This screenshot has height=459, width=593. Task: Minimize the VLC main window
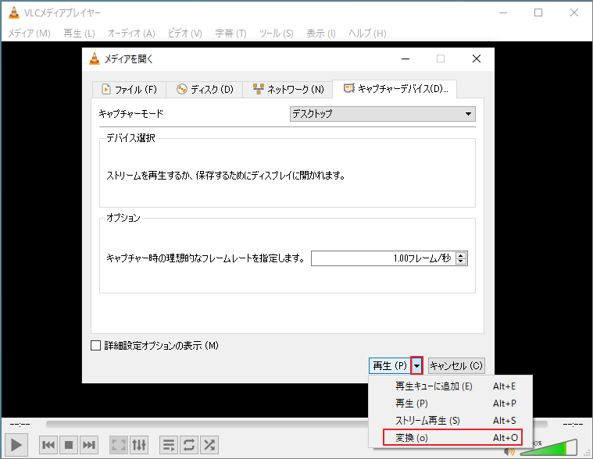pos(503,12)
